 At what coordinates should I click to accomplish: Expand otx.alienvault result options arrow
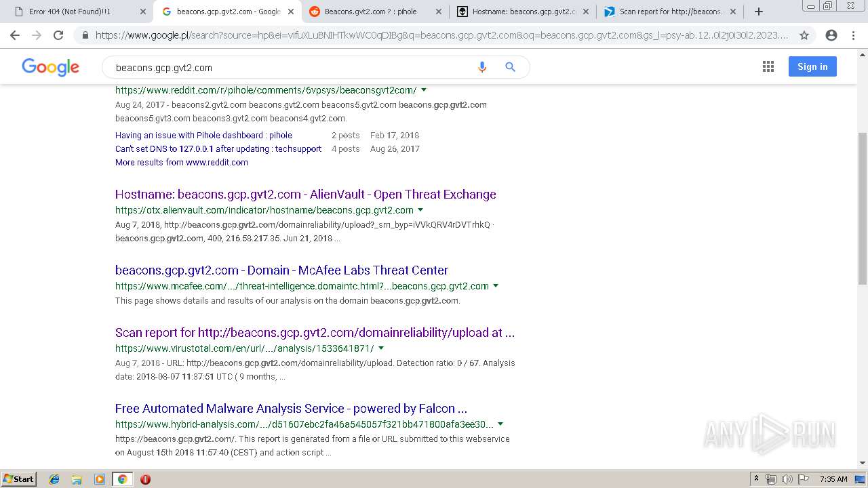tap(420, 210)
